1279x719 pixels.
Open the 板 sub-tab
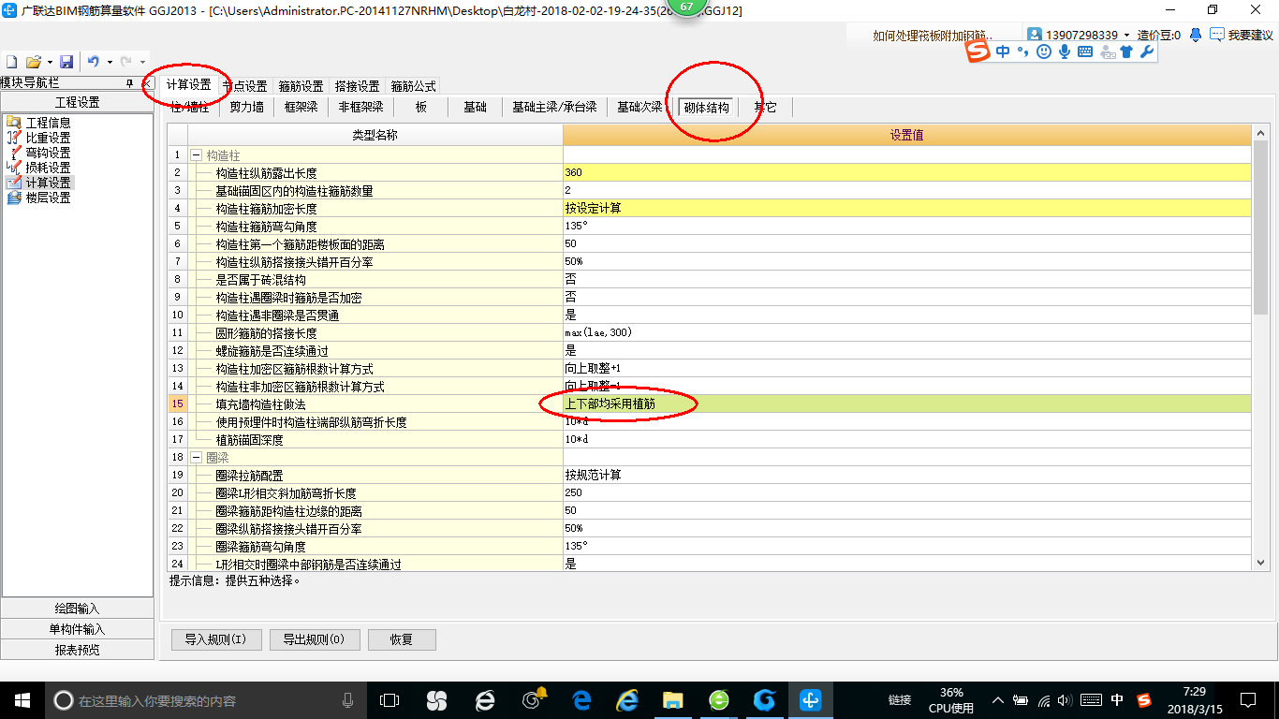tap(421, 108)
